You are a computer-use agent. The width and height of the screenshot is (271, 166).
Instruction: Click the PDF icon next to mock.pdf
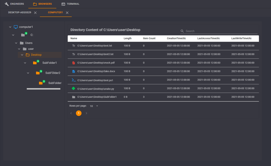point(74,63)
